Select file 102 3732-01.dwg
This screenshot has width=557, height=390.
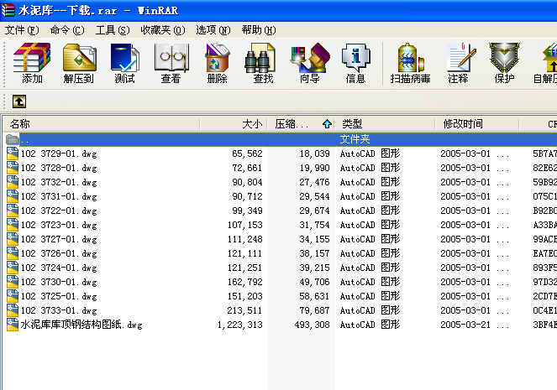[x=59, y=182]
